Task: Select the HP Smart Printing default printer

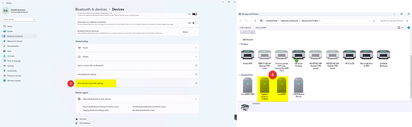Action: [298, 56]
